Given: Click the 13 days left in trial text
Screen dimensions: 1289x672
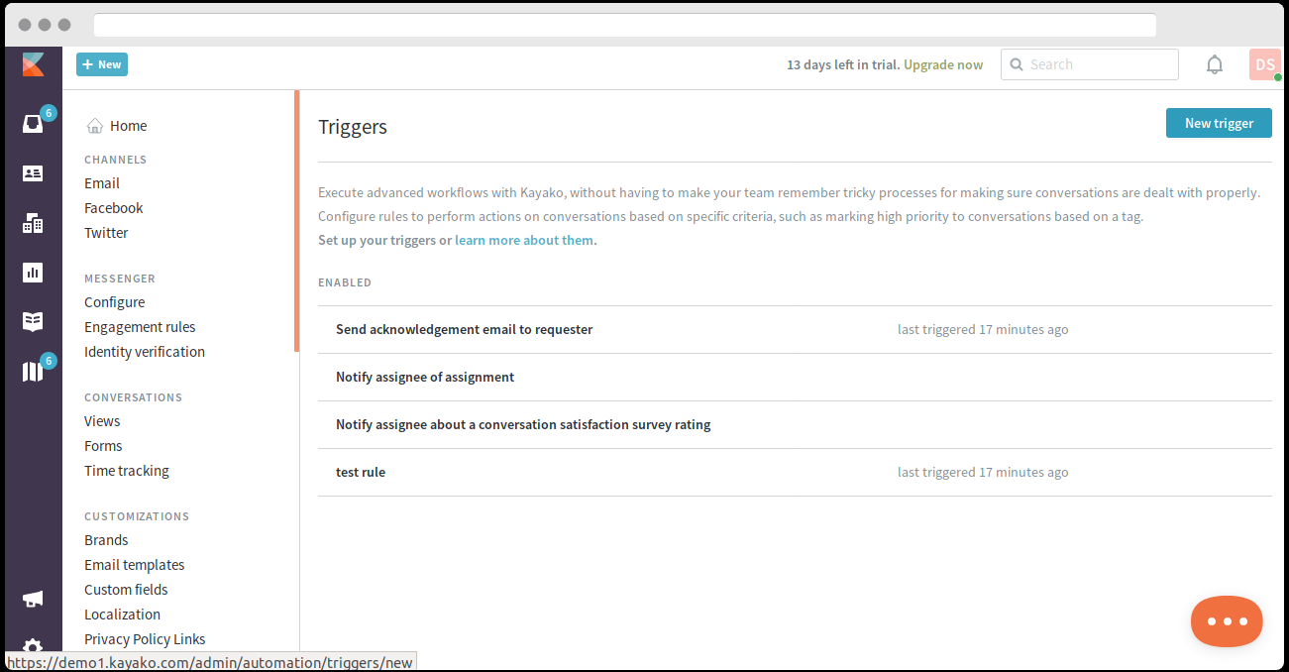Looking at the screenshot, I should pyautogui.click(x=843, y=64).
